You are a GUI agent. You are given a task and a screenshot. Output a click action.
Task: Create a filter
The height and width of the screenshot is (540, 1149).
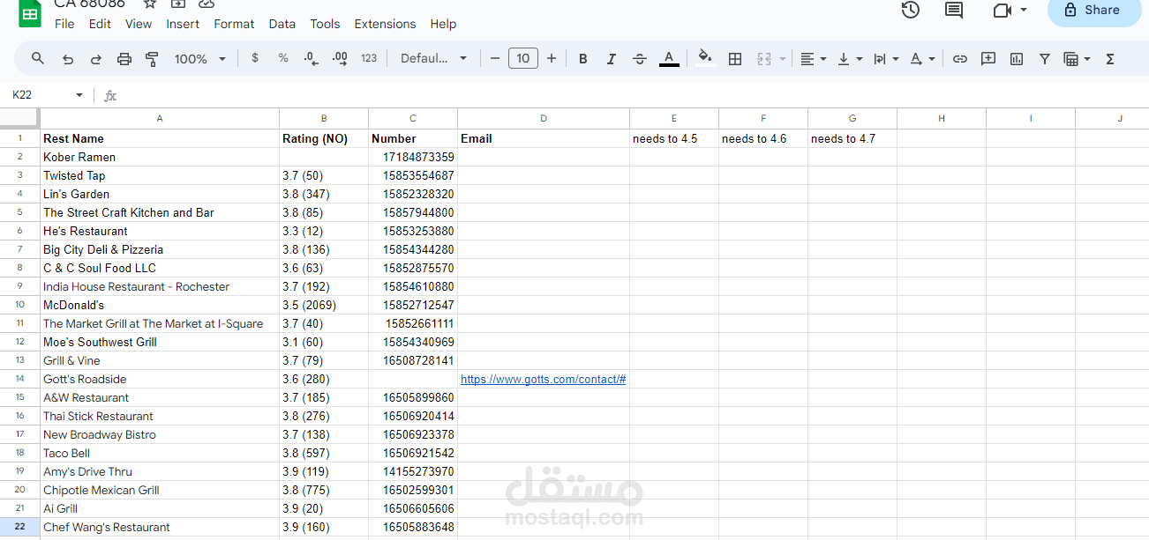coord(1045,59)
